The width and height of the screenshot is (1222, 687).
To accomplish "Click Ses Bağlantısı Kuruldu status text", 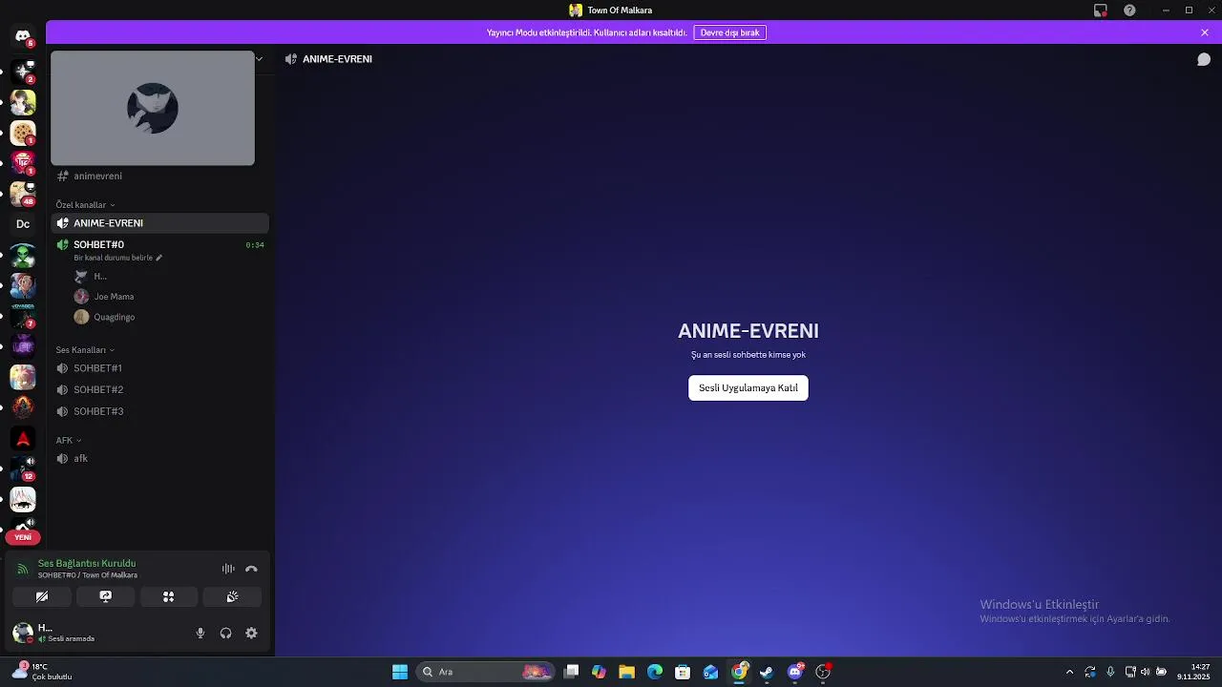I will click(x=87, y=564).
